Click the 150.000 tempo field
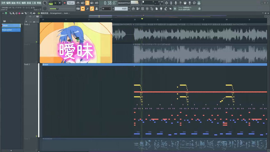270x152 pixels. tap(71, 3)
